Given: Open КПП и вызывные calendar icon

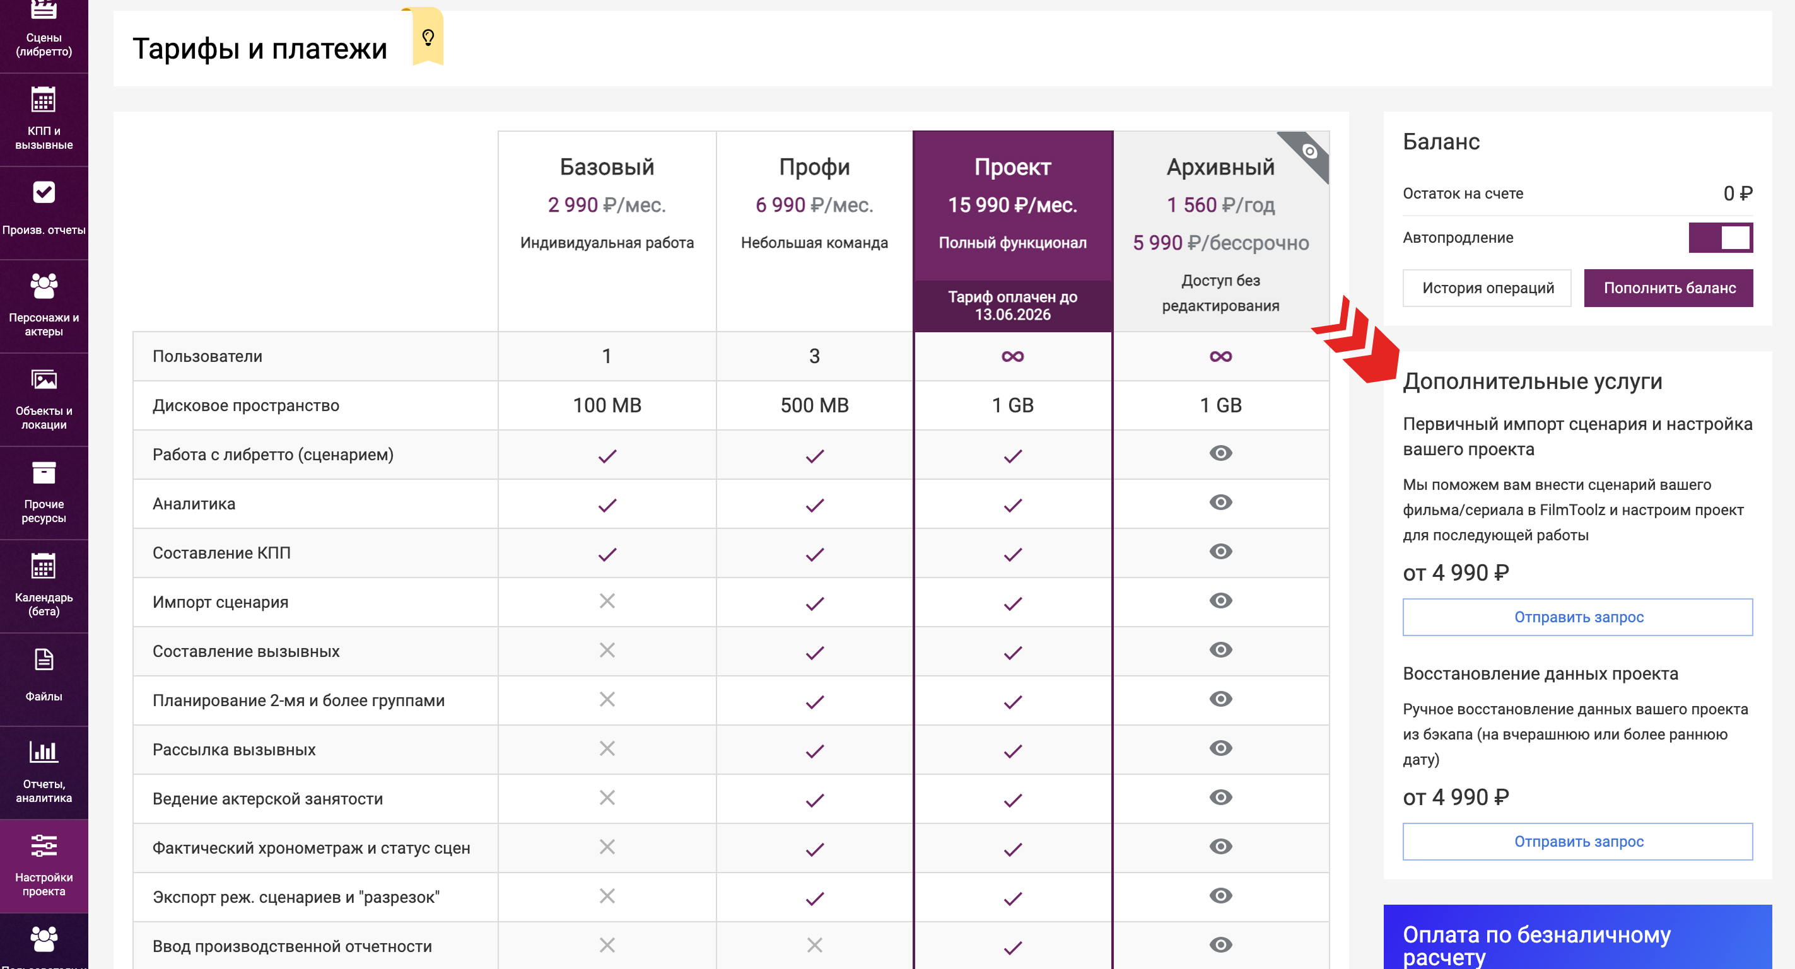Looking at the screenshot, I should (x=44, y=101).
